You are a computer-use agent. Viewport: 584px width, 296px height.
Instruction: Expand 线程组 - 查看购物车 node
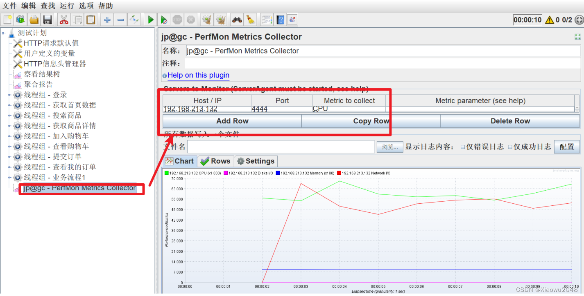(x=10, y=146)
